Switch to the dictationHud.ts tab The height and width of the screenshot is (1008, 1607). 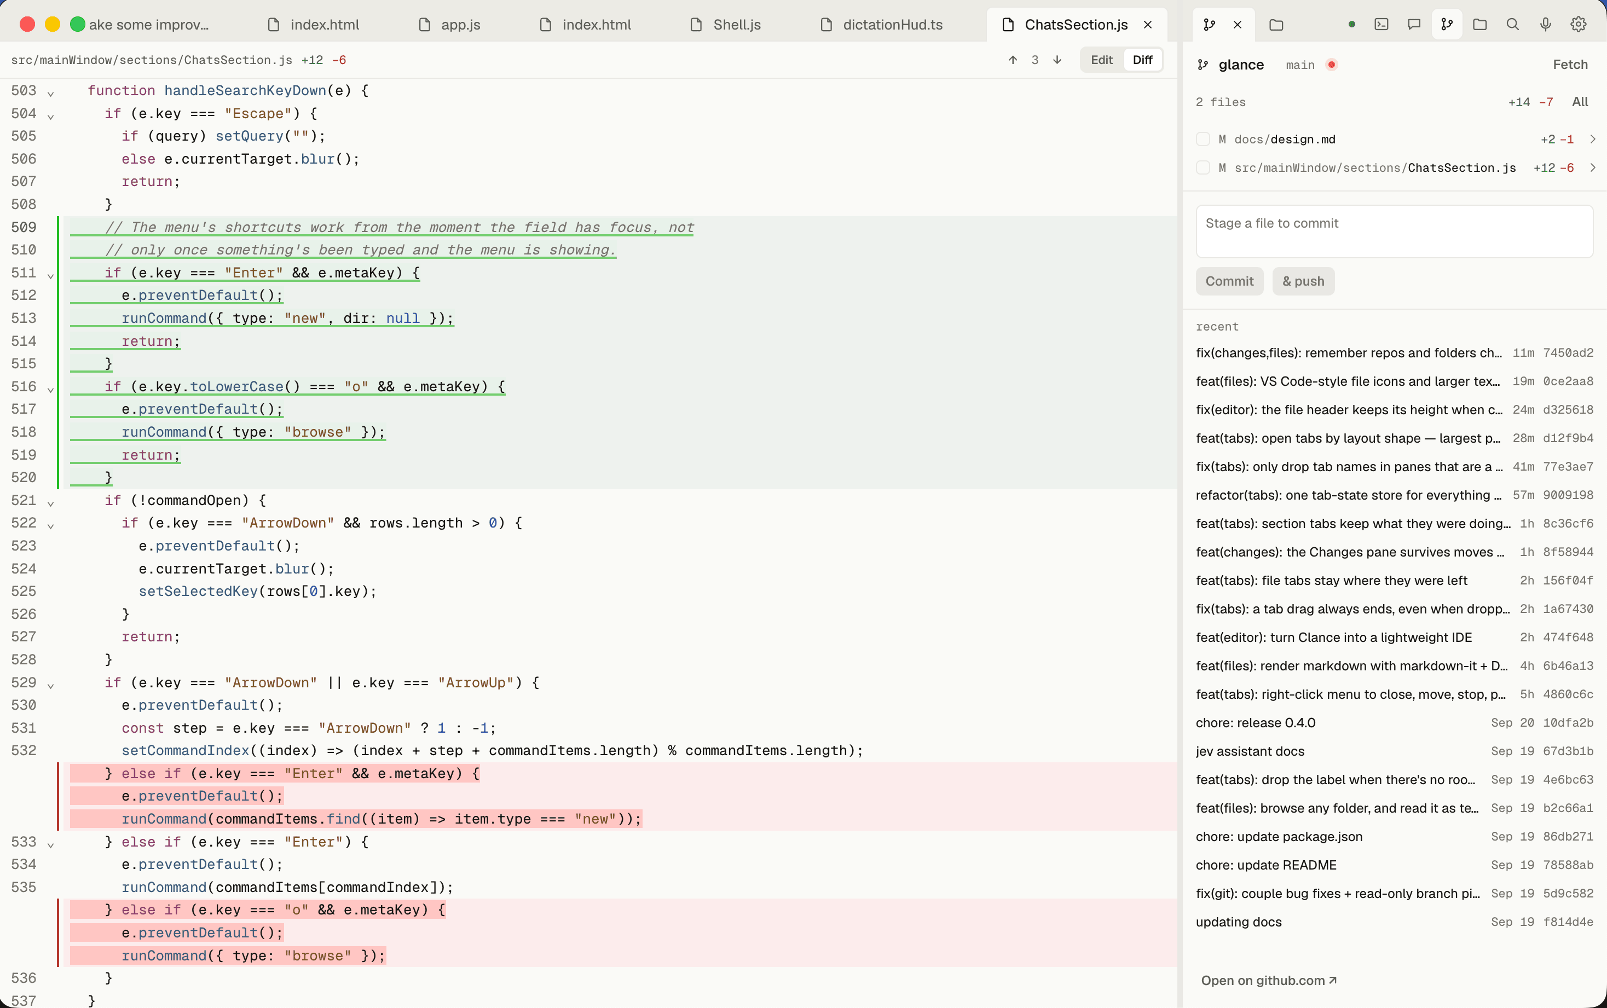click(881, 25)
